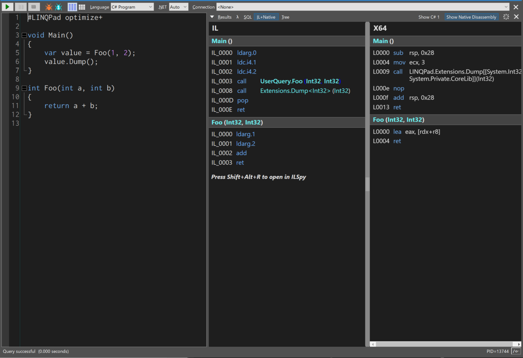The image size is (523, 358).
Task: Click the 'Press Shift+Alt+R to open in ILSpy' hint
Action: pyautogui.click(x=258, y=177)
